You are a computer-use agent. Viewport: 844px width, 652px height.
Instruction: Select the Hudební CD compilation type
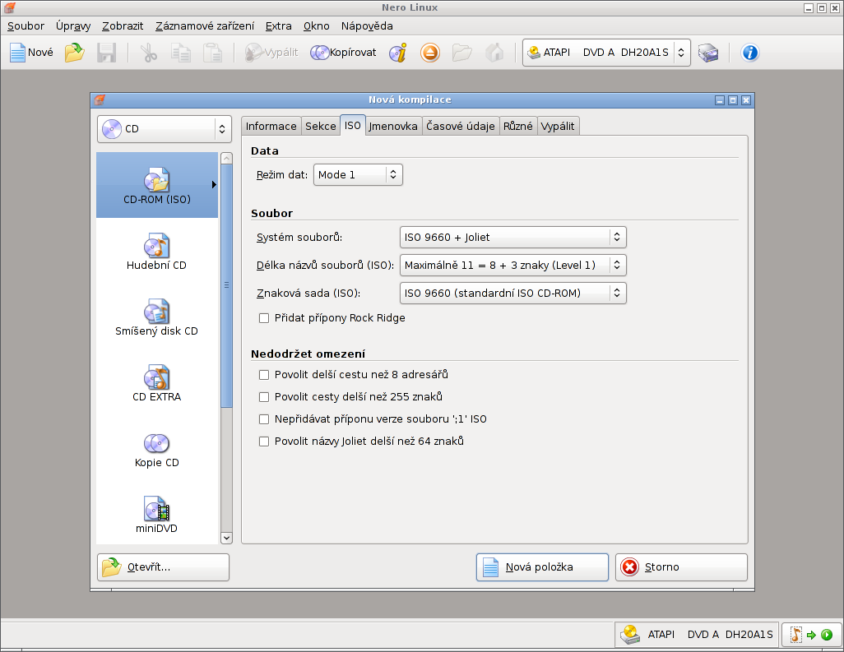(156, 251)
